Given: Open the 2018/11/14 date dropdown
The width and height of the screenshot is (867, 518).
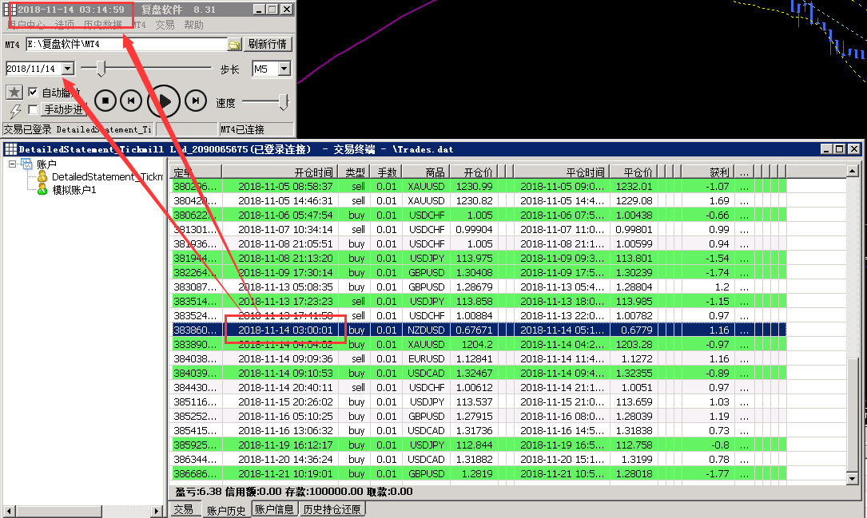Looking at the screenshot, I should pyautogui.click(x=67, y=69).
